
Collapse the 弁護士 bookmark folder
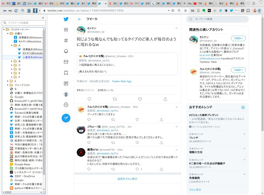click(8, 33)
